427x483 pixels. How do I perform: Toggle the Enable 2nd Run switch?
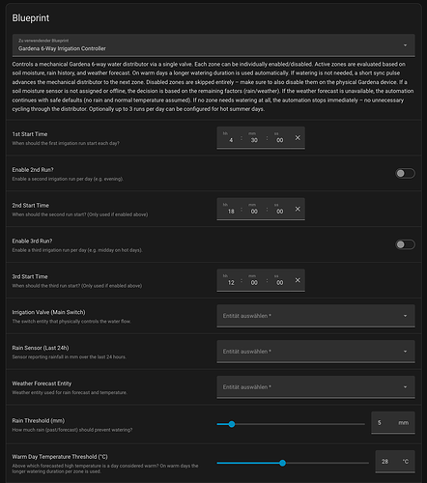click(x=405, y=174)
